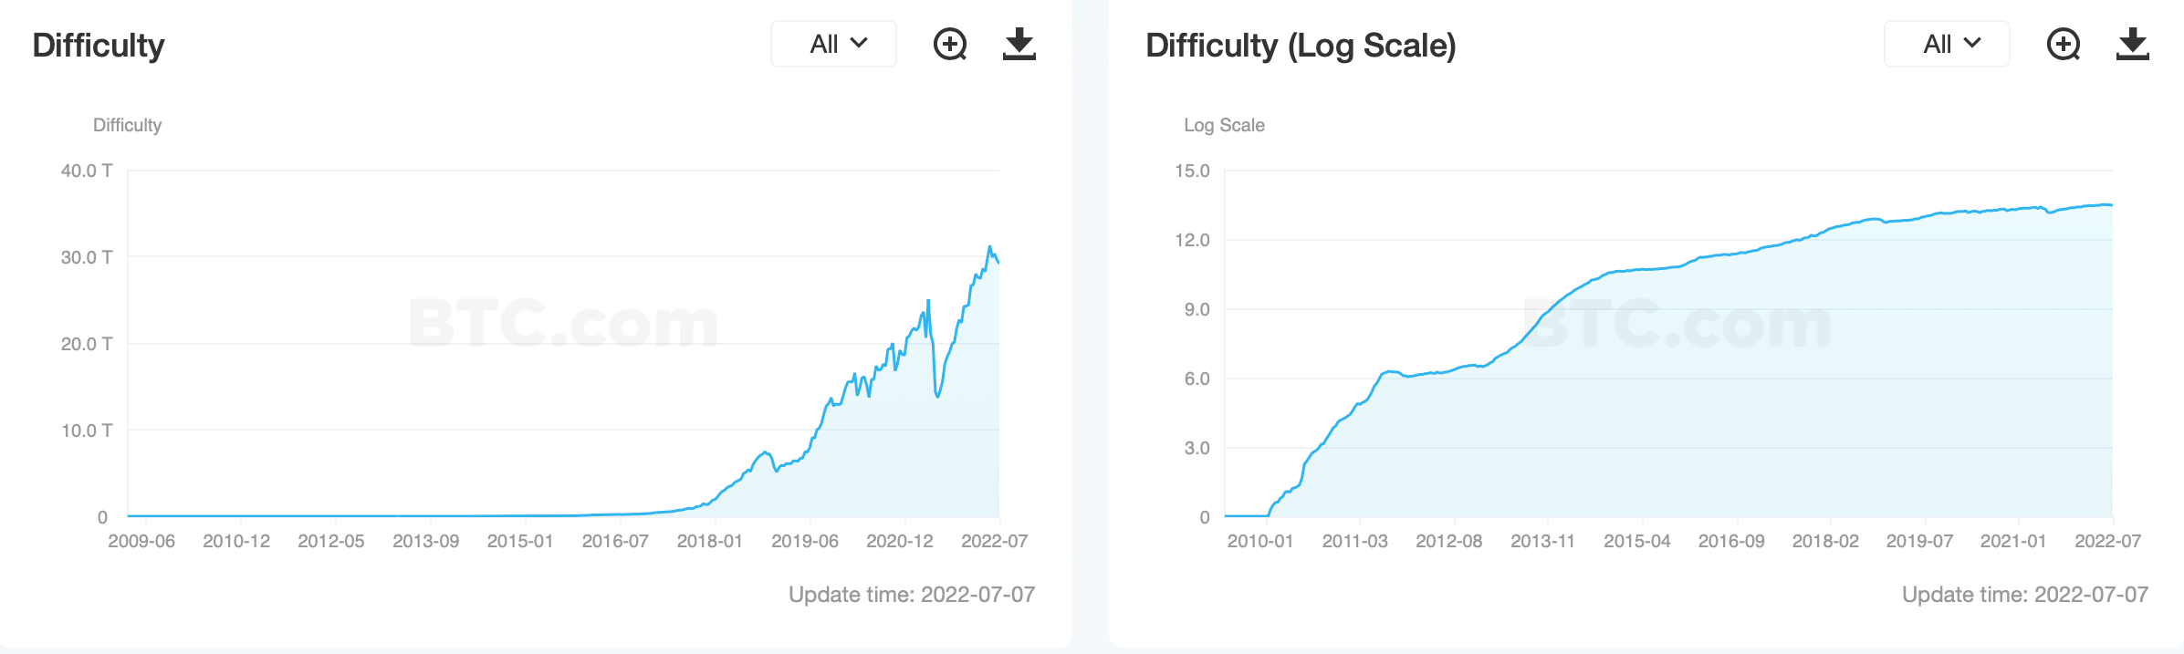Click zoom-in icon on Log Scale chart

coord(2064,44)
